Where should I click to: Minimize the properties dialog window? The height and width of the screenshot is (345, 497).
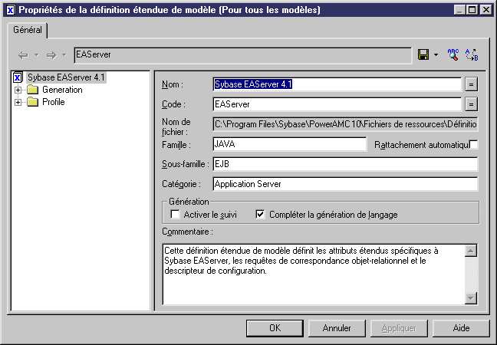459,10
